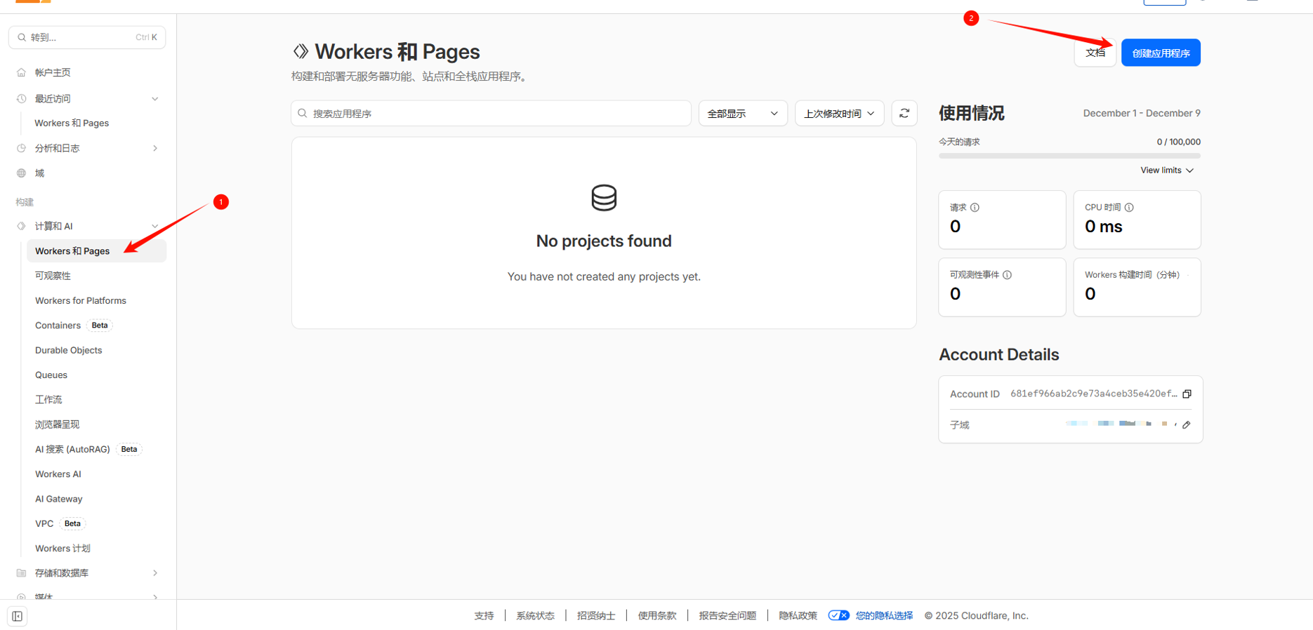The image size is (1313, 630).
Task: Focus the 搜索应用程序 search field
Action: 491,114
